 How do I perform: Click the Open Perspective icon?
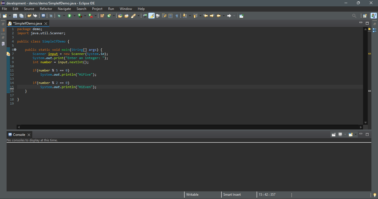[x=365, y=16]
